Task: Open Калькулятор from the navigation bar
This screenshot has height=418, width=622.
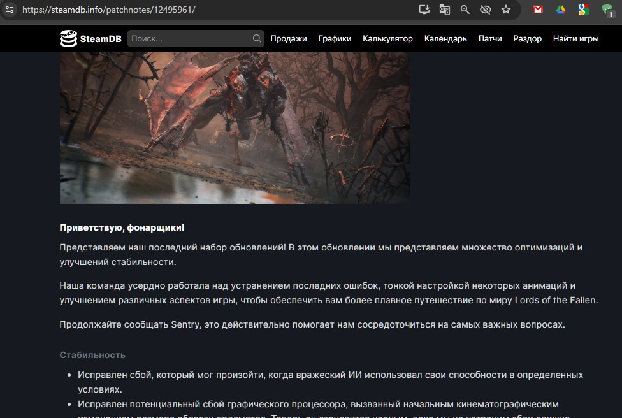Action: point(387,39)
